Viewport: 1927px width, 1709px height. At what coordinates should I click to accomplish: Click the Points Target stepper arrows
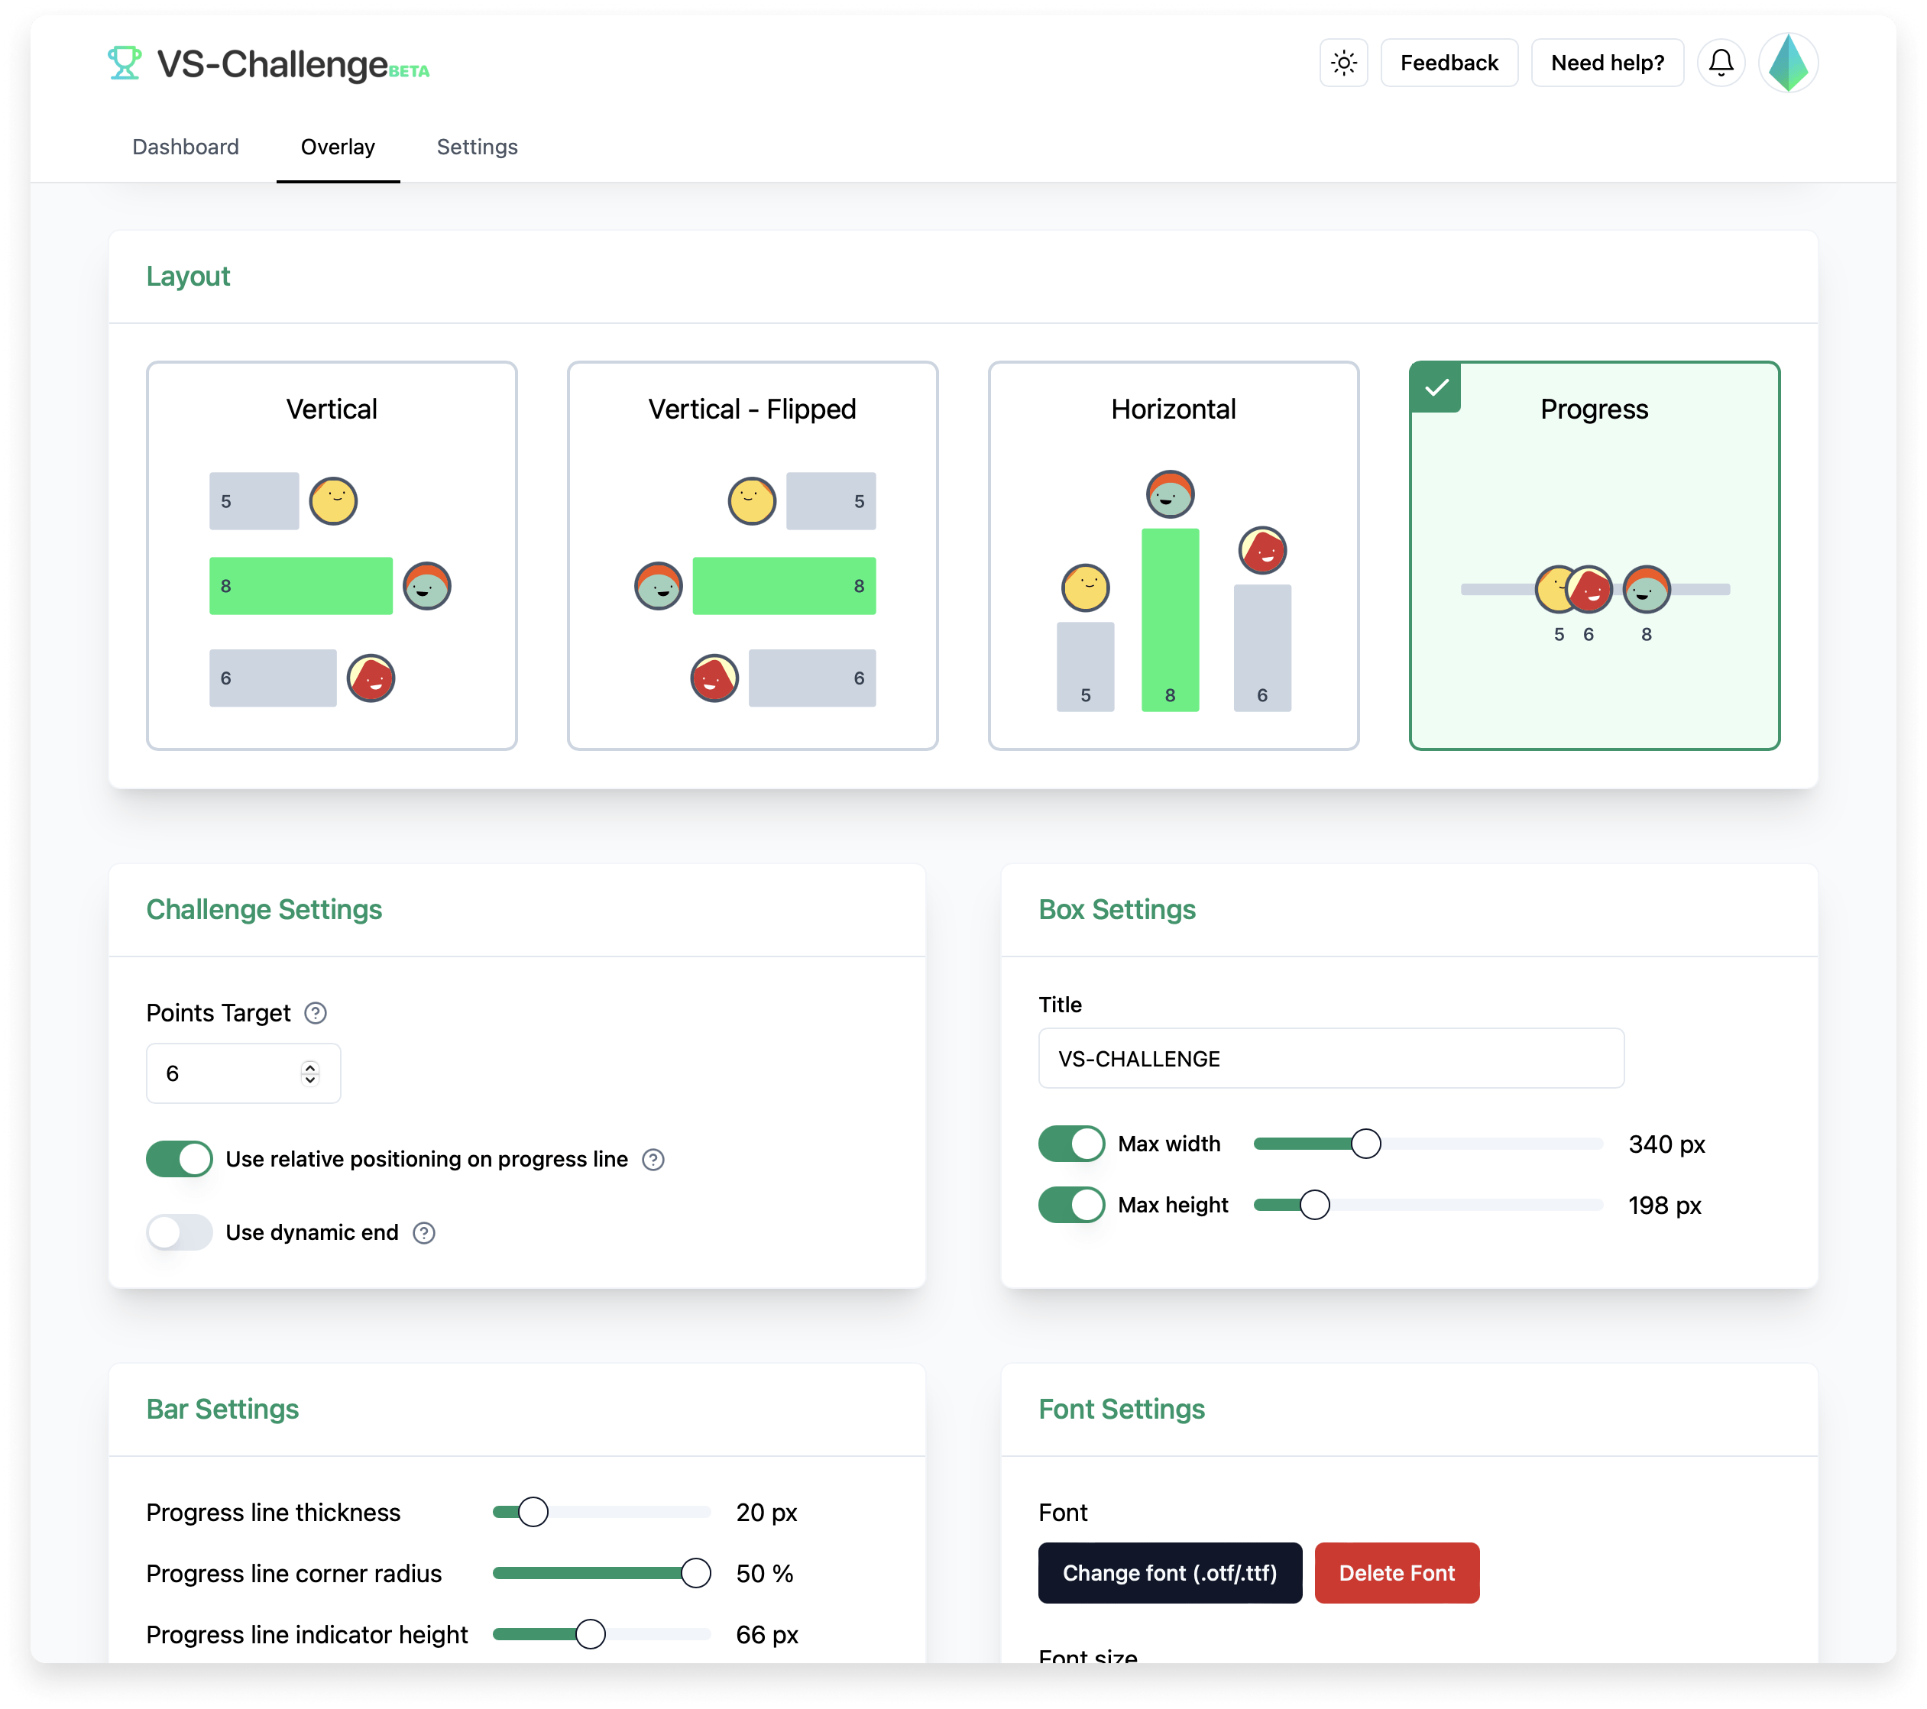click(x=310, y=1073)
